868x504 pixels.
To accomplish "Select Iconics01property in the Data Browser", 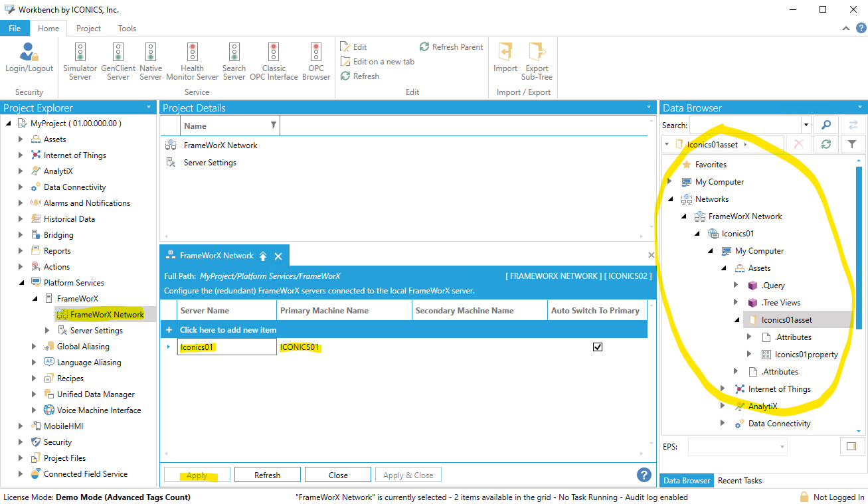I will [x=806, y=354].
